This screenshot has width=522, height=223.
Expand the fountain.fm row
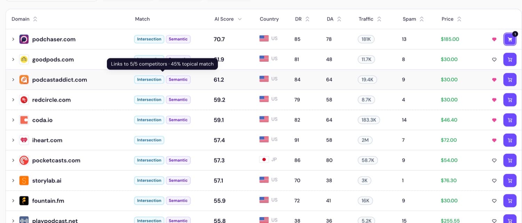point(13,201)
